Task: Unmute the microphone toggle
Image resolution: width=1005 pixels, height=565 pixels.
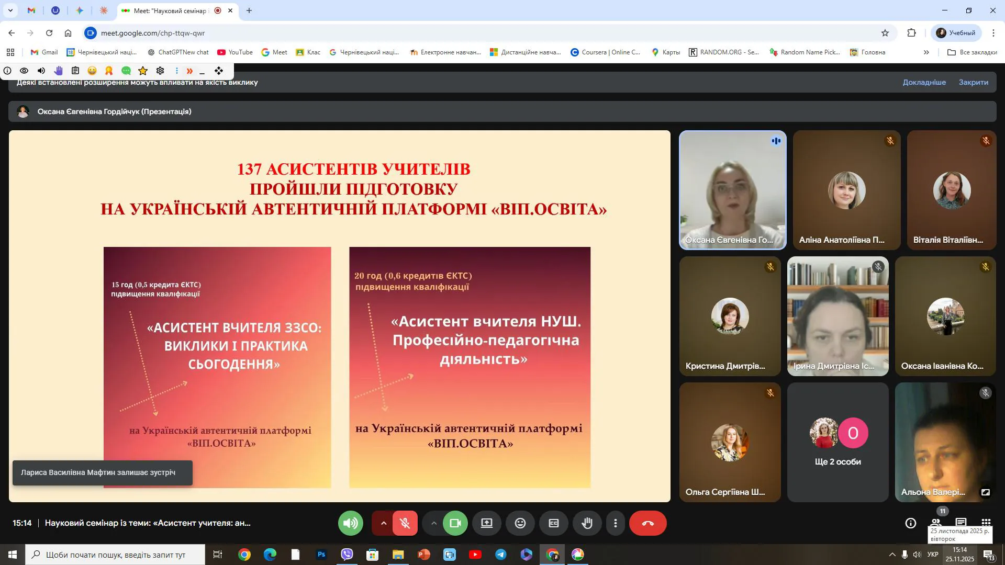Action: click(x=405, y=523)
